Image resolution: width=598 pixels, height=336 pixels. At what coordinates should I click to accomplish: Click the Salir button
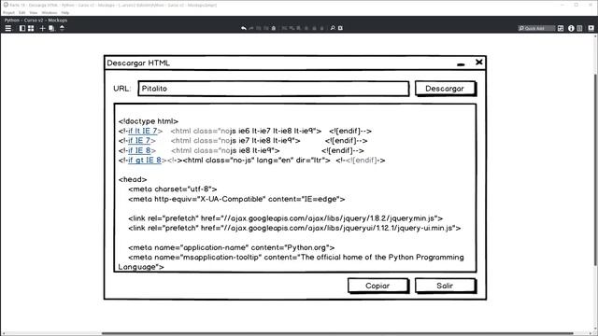pyautogui.click(x=445, y=286)
